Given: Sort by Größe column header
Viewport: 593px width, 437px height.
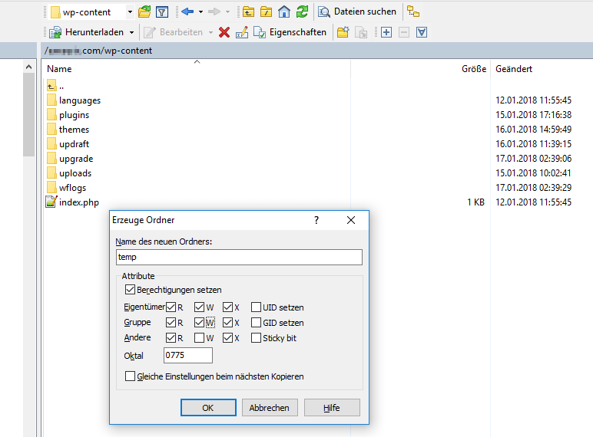Looking at the screenshot, I should pos(420,69).
